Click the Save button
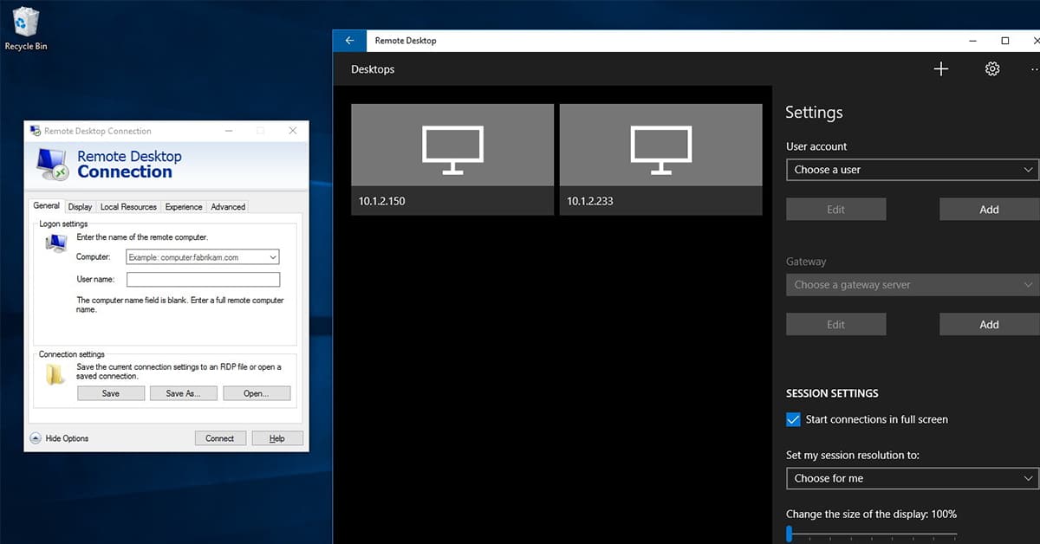This screenshot has width=1040, height=544. pyautogui.click(x=111, y=393)
